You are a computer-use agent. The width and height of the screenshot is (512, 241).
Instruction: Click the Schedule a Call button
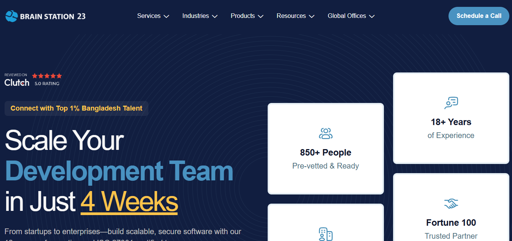coord(479,16)
